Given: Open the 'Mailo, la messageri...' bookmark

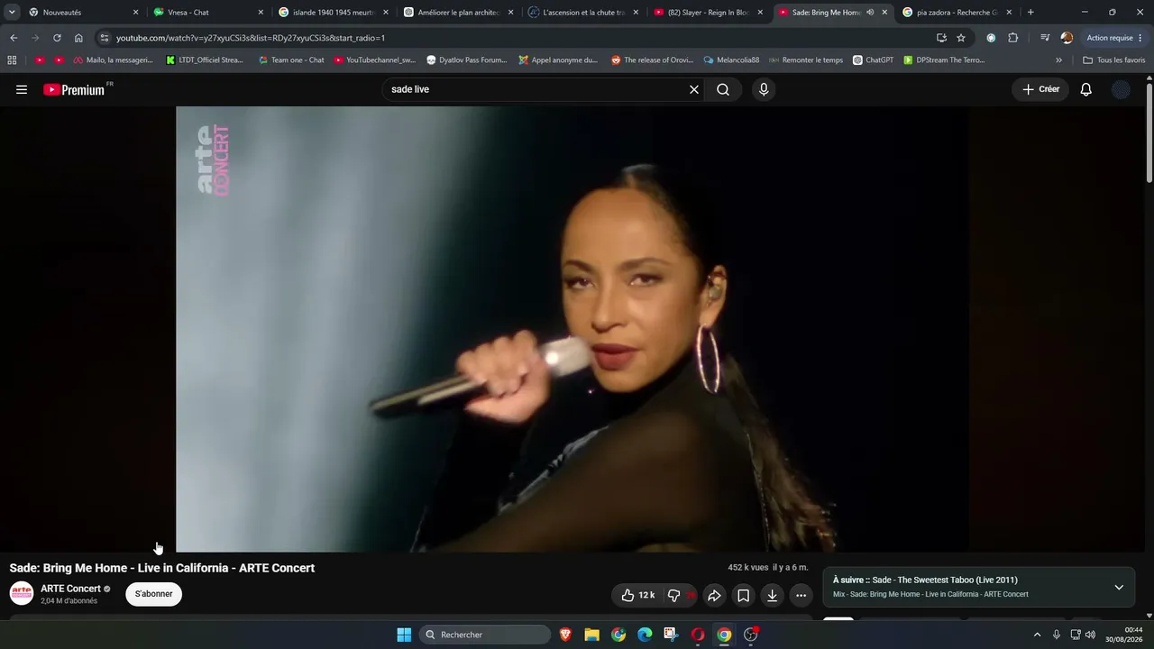Looking at the screenshot, I should click(114, 60).
